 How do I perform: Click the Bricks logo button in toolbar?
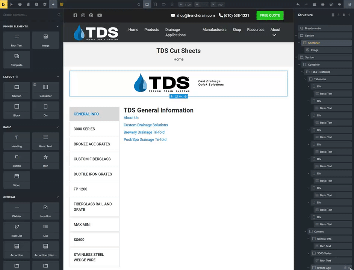tap(4, 4)
